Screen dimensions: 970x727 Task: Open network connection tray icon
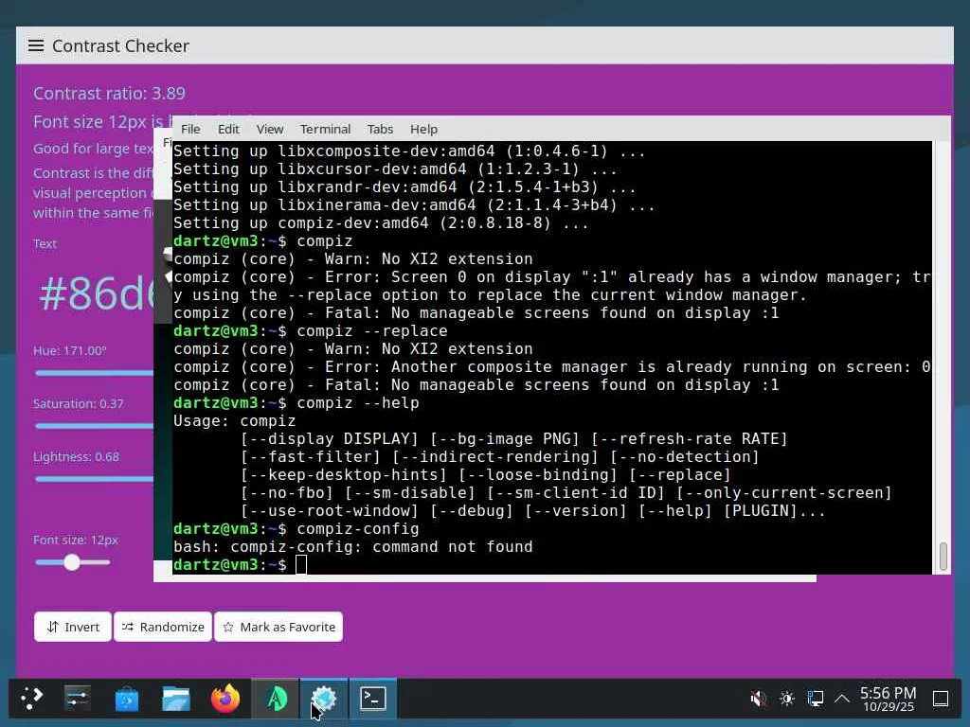pos(816,699)
